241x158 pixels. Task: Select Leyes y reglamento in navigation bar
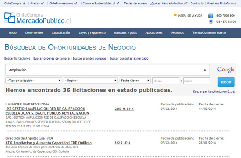(92, 33)
